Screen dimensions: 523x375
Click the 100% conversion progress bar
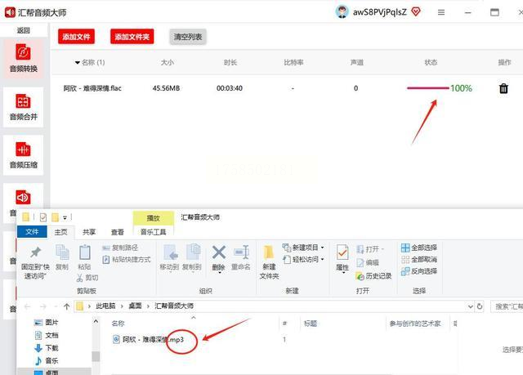[x=428, y=88]
